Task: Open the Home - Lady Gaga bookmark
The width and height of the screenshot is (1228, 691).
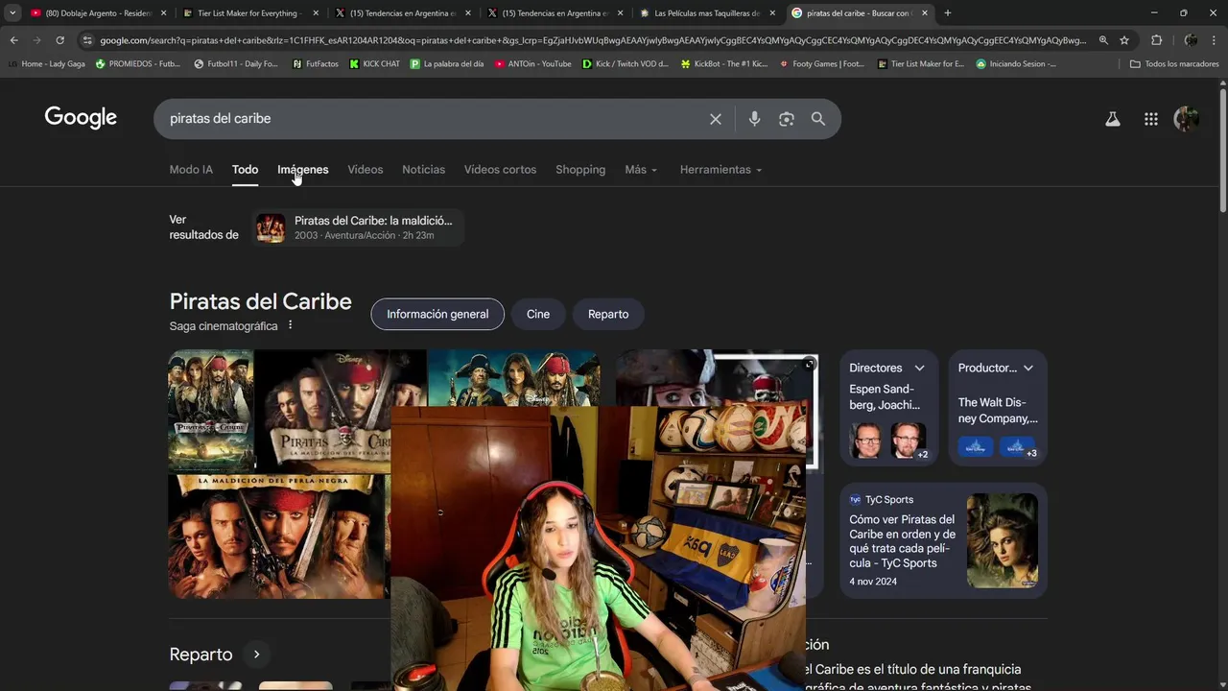Action: point(45,64)
